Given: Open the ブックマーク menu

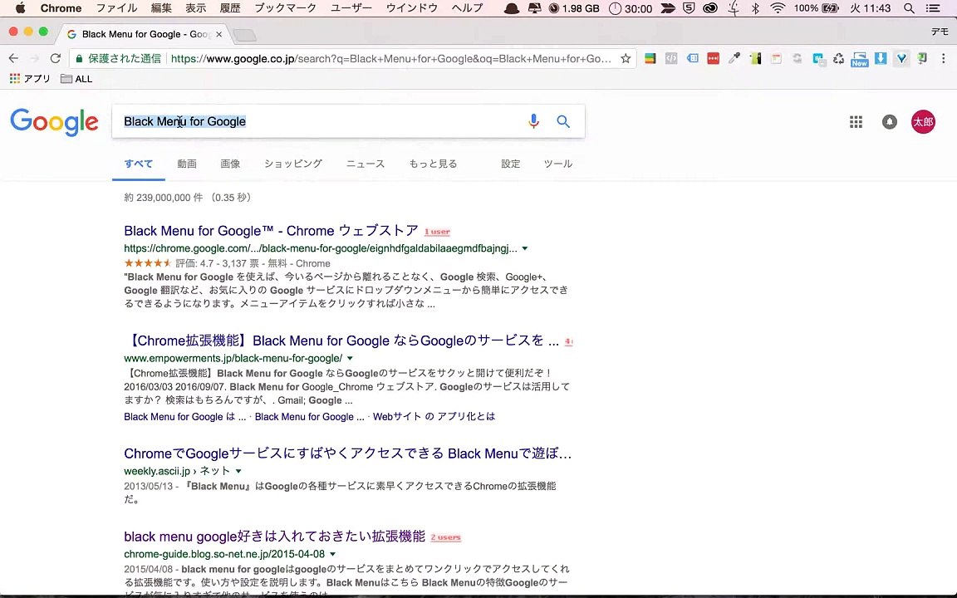Looking at the screenshot, I should pyautogui.click(x=285, y=8).
